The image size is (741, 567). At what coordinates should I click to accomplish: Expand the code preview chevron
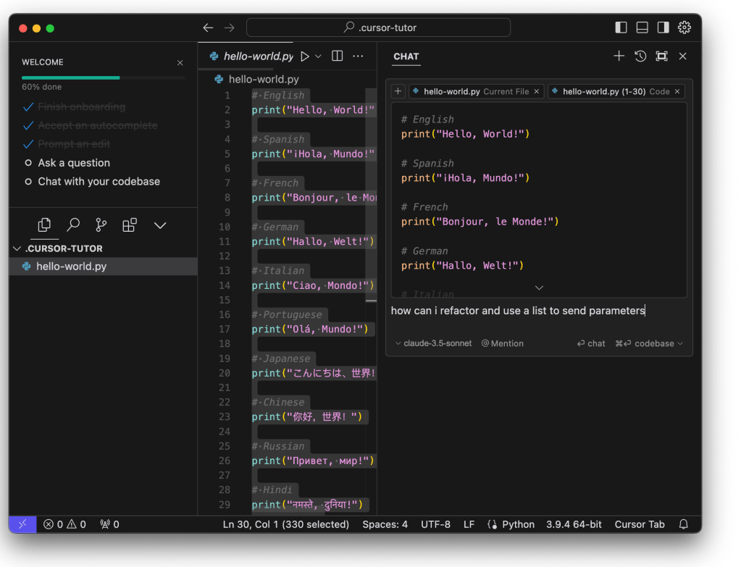pos(539,287)
